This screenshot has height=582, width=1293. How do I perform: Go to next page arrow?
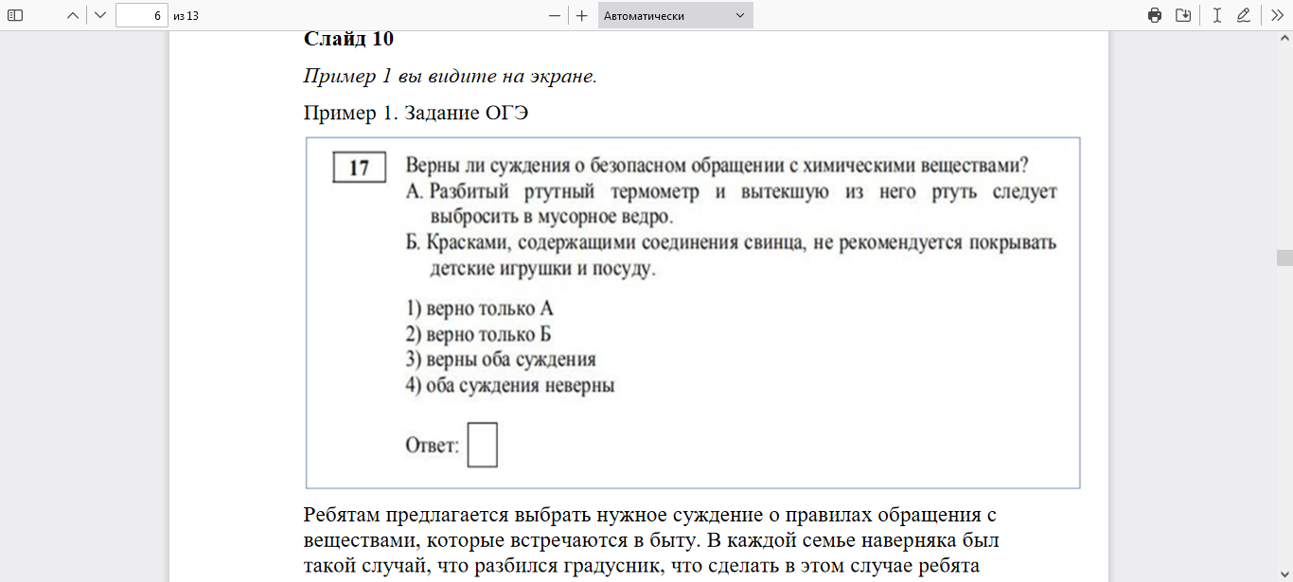100,15
